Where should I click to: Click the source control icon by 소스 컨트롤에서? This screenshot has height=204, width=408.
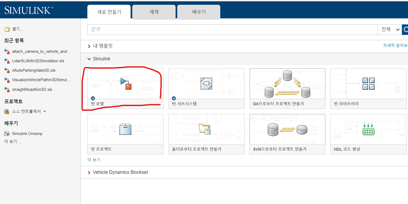click(x=7, y=112)
